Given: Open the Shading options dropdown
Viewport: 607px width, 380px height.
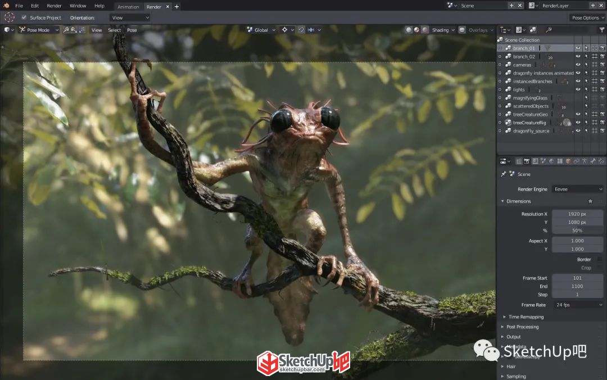Looking at the screenshot, I should 443,30.
